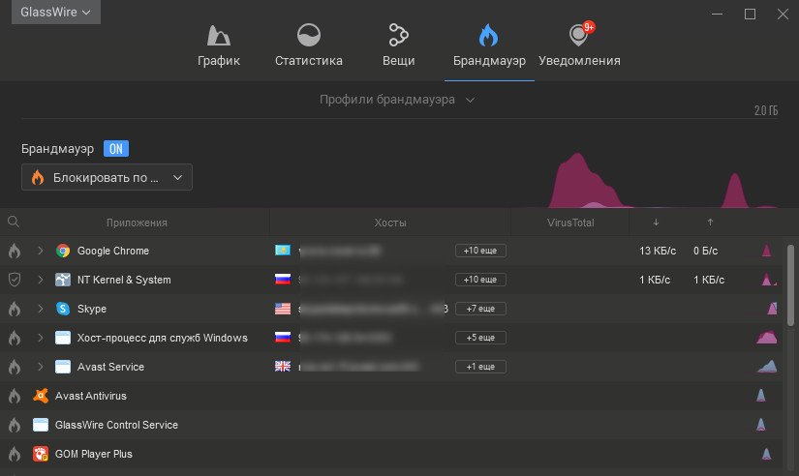
Task: Switch to the Статистика tab
Action: point(309,45)
